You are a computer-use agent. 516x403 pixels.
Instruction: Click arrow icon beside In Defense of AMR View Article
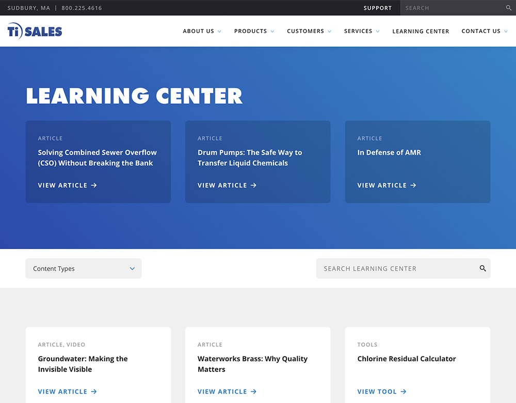pyautogui.click(x=413, y=185)
